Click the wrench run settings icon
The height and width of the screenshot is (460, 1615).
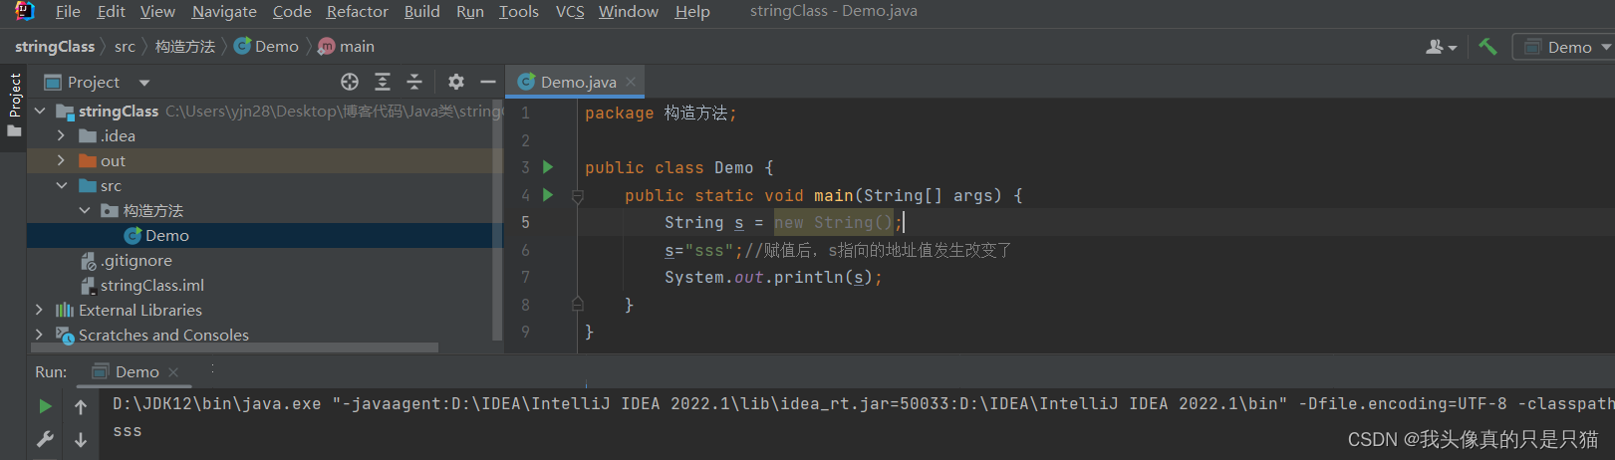[x=45, y=439]
